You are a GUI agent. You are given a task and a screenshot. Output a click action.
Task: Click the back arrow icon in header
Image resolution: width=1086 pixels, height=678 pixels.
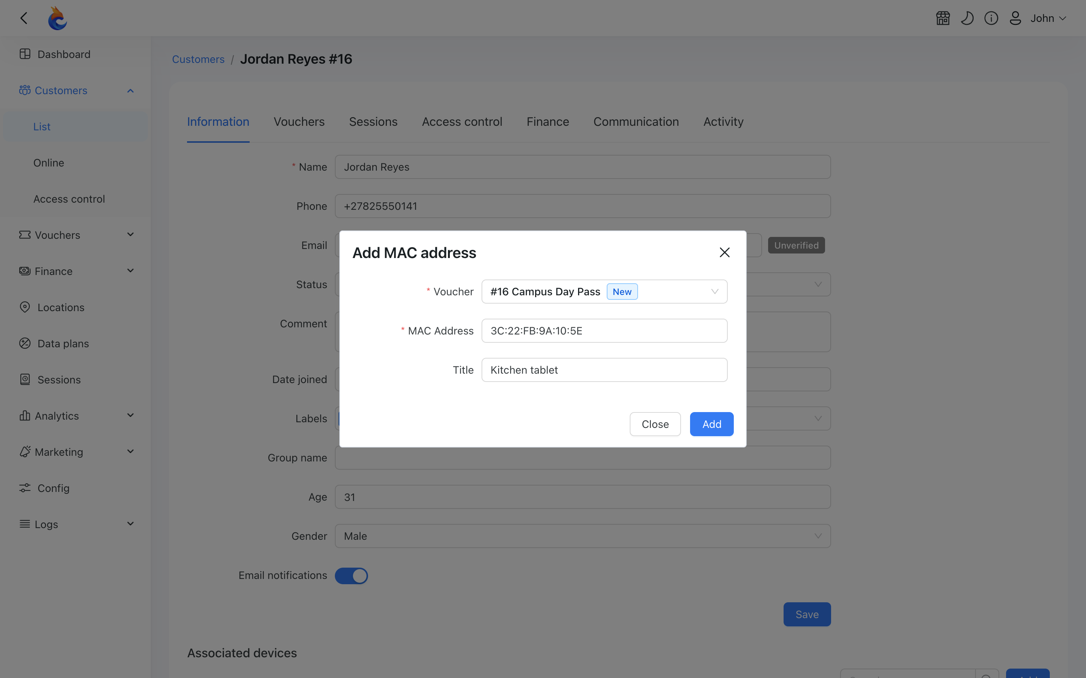24,18
